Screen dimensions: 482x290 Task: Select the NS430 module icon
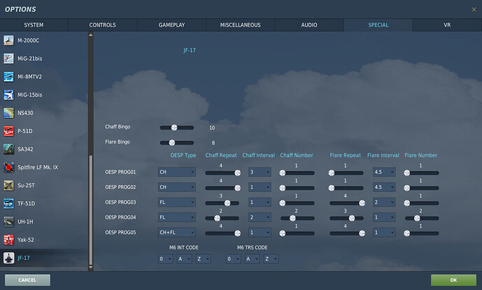tap(8, 113)
